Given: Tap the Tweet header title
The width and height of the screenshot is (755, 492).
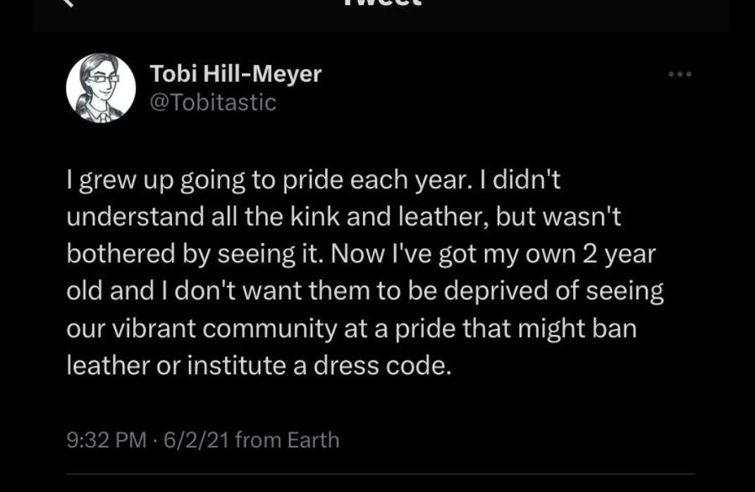Looking at the screenshot, I should coord(382,3).
